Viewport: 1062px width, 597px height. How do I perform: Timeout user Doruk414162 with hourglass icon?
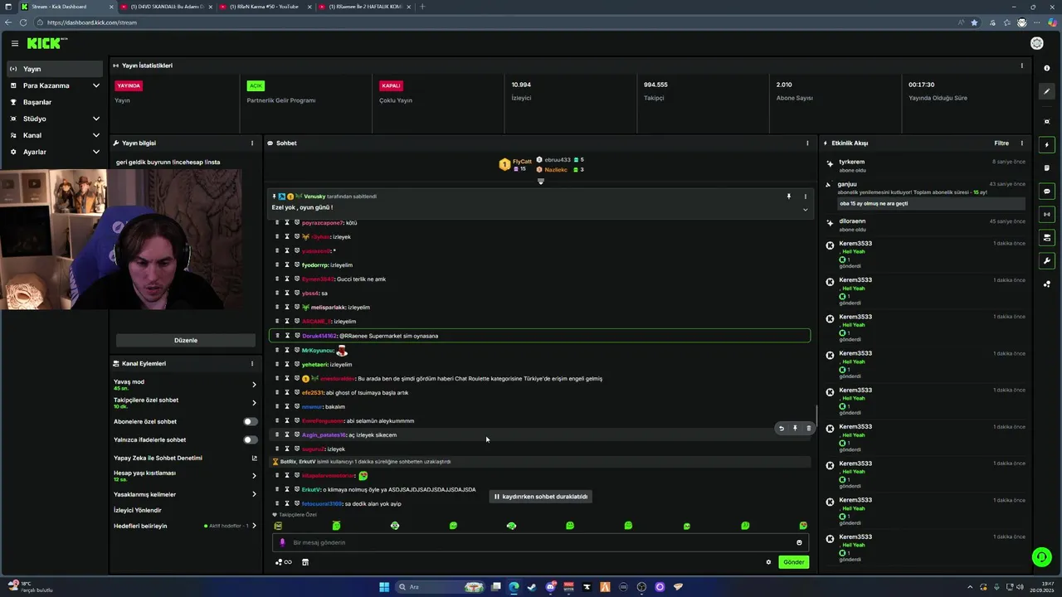click(x=287, y=336)
